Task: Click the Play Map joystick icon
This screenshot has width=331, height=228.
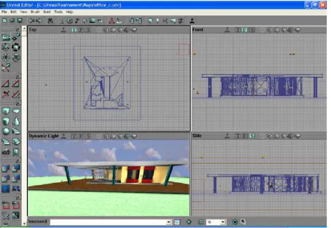Action: point(192,21)
